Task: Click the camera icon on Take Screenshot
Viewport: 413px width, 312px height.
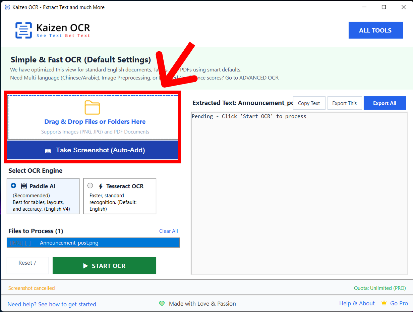Action: (x=48, y=151)
